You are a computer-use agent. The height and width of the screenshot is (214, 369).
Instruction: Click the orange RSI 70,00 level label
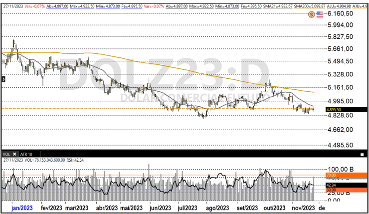(346, 175)
